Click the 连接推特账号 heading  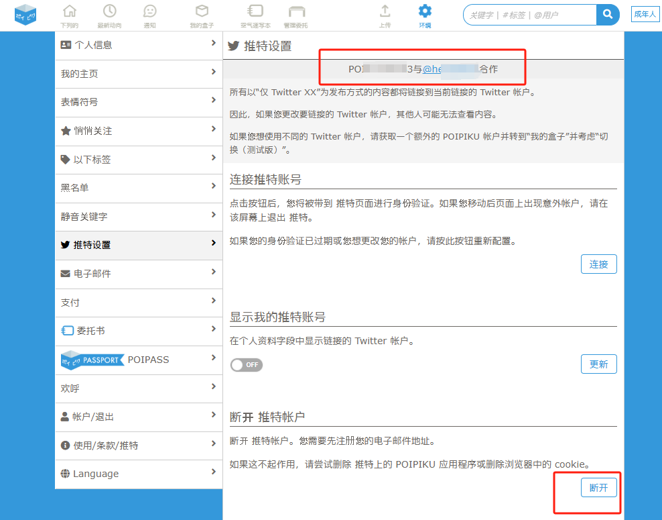click(x=265, y=180)
